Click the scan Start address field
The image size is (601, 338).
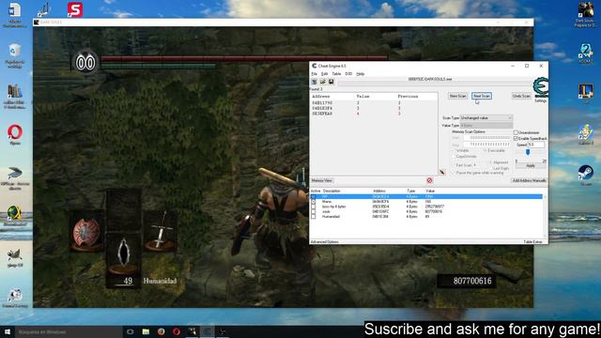coord(487,138)
